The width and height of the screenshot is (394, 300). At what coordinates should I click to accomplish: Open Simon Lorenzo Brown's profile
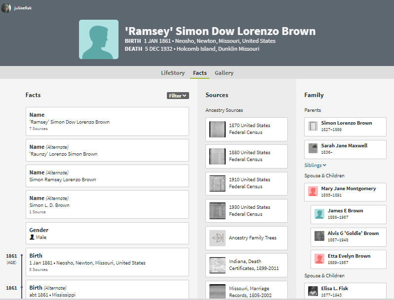345,127
